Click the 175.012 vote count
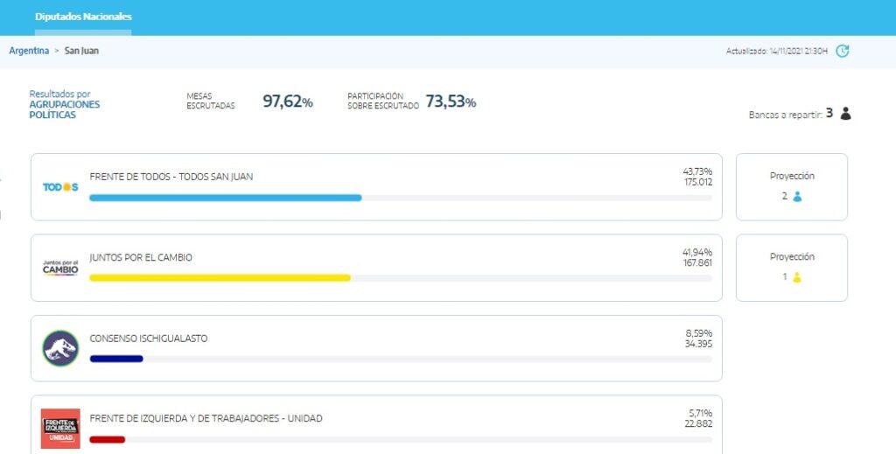This screenshot has height=454, width=896. pyautogui.click(x=698, y=182)
